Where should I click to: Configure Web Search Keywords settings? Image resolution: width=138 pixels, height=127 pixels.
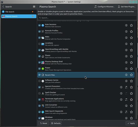tap(126, 112)
